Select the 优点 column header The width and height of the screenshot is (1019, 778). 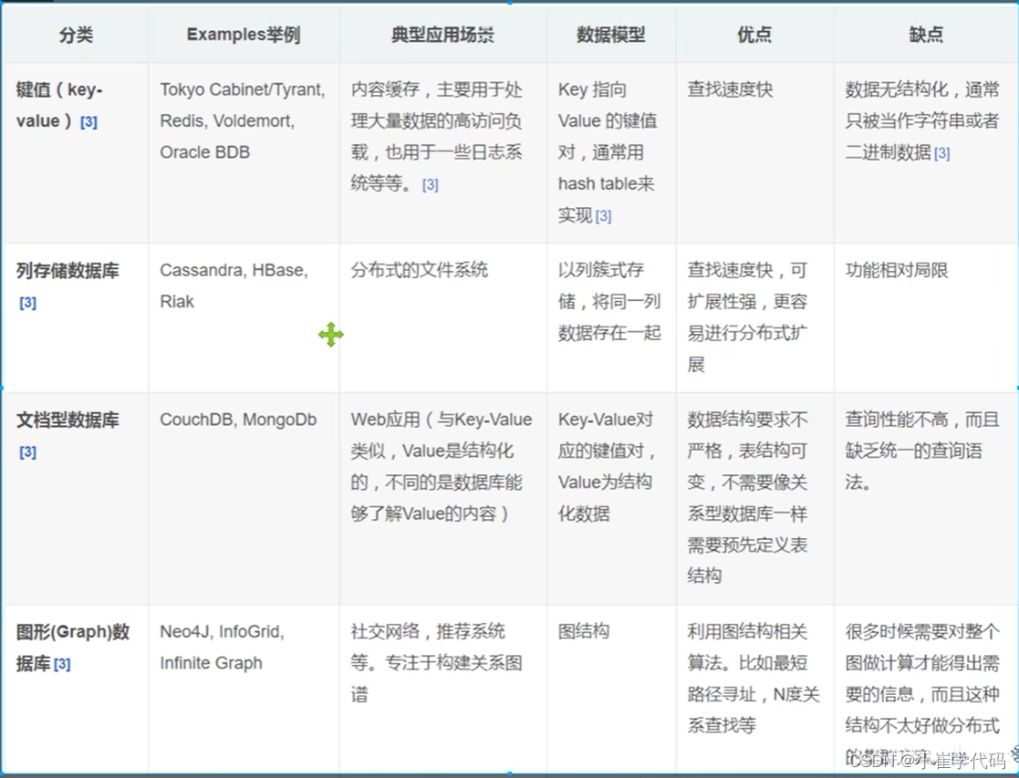753,34
